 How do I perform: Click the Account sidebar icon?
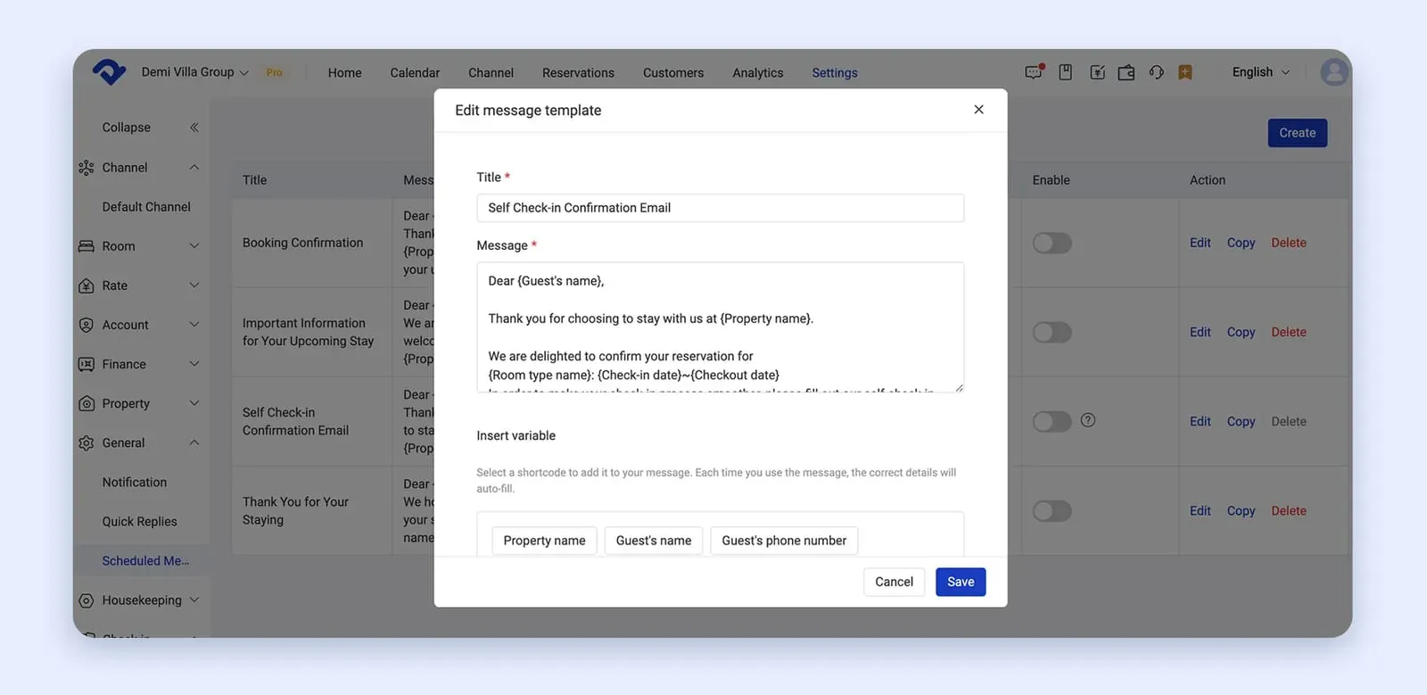point(87,325)
